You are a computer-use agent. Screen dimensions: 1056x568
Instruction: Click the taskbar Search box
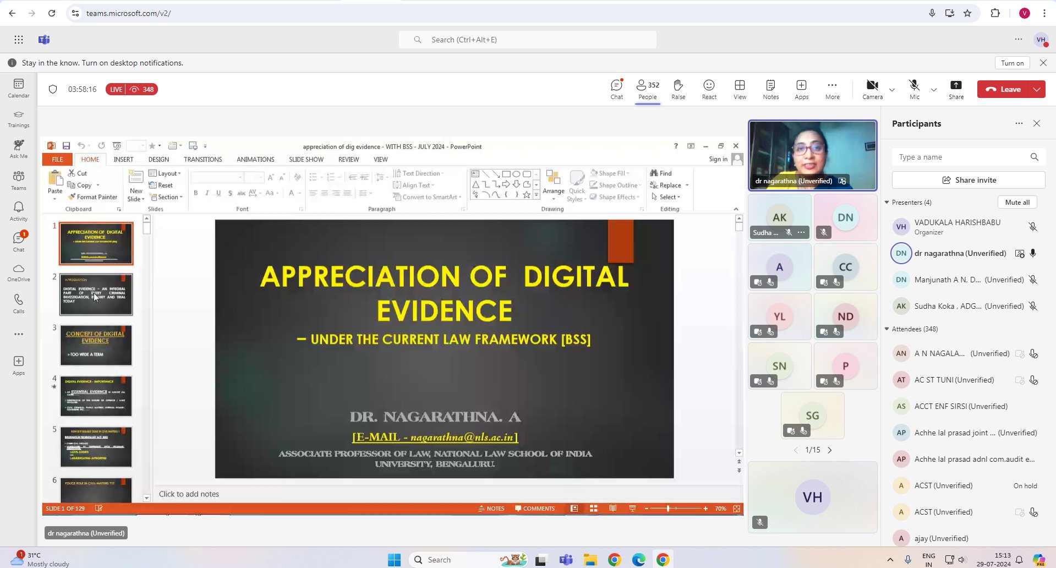coord(468,560)
